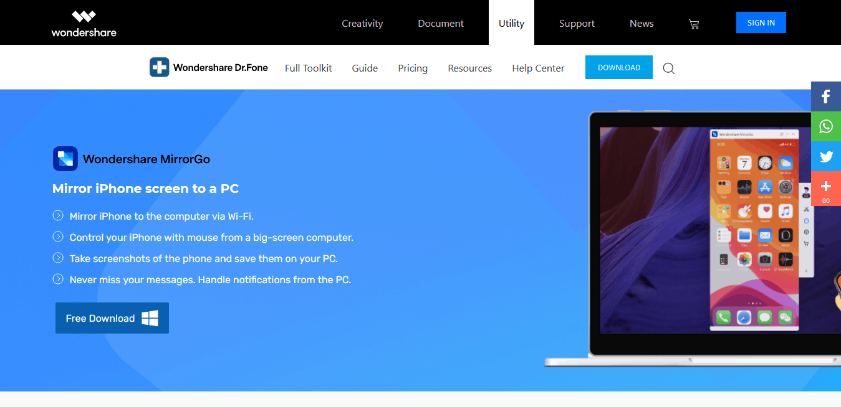Click the laptop MirrorGo preview image
841x407 pixels.
coord(693,240)
